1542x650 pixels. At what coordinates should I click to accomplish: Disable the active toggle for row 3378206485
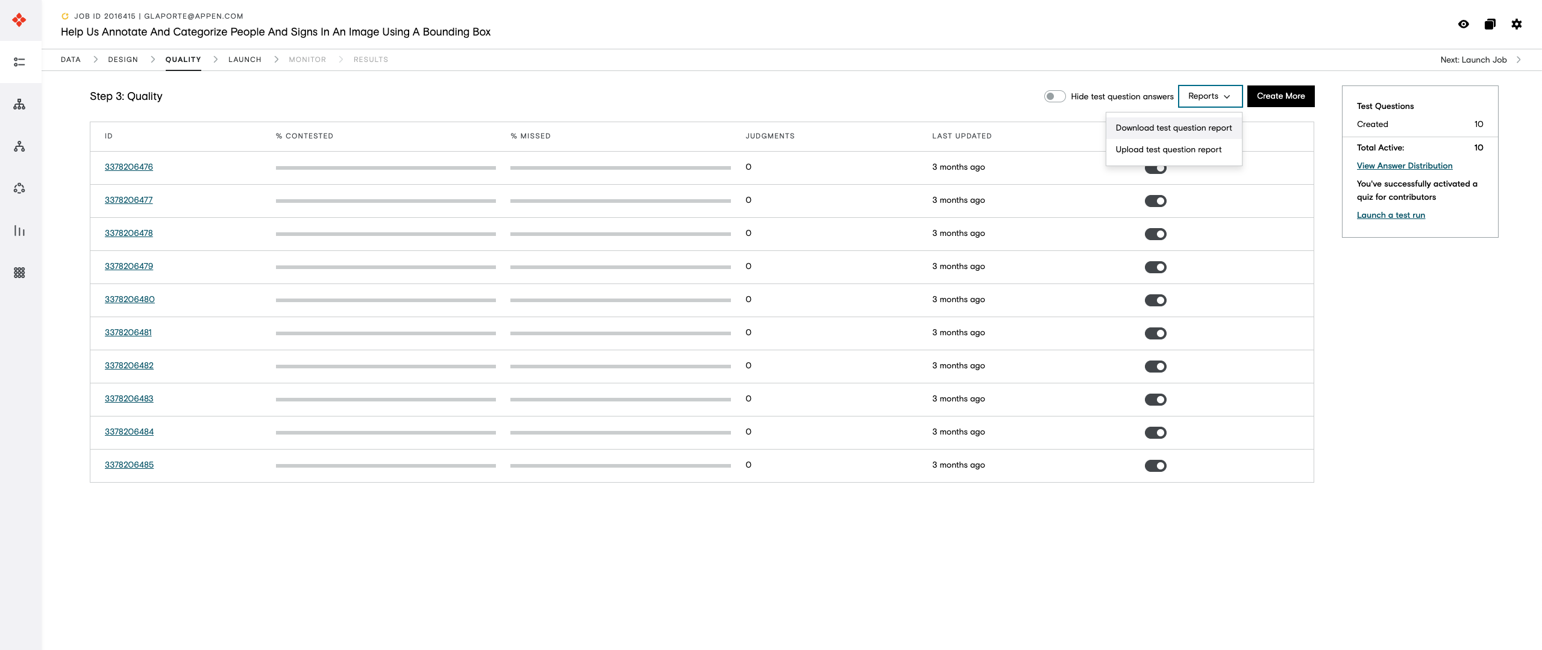point(1156,465)
